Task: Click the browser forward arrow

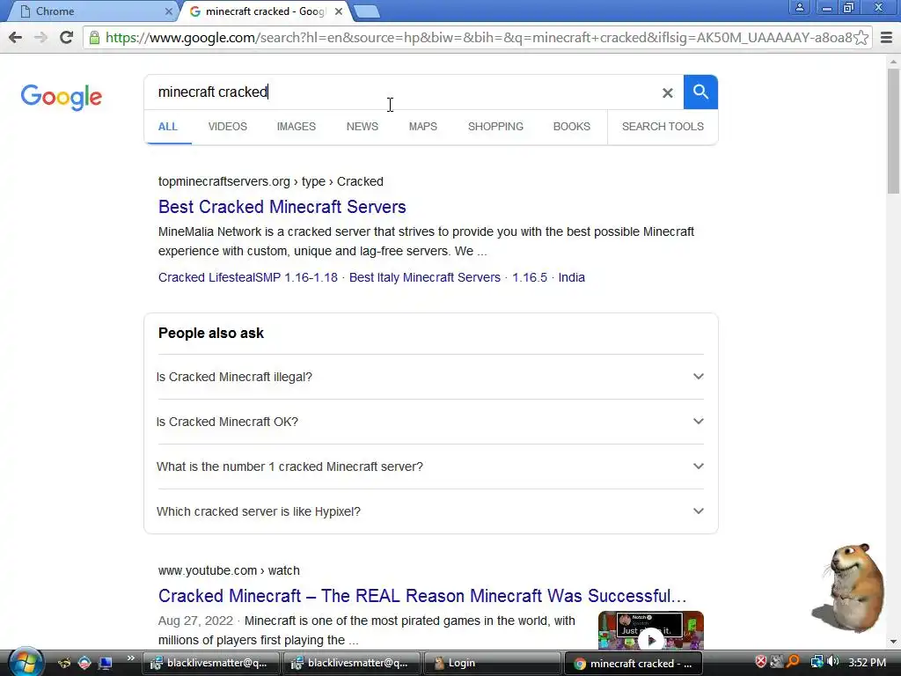Action: click(x=40, y=38)
